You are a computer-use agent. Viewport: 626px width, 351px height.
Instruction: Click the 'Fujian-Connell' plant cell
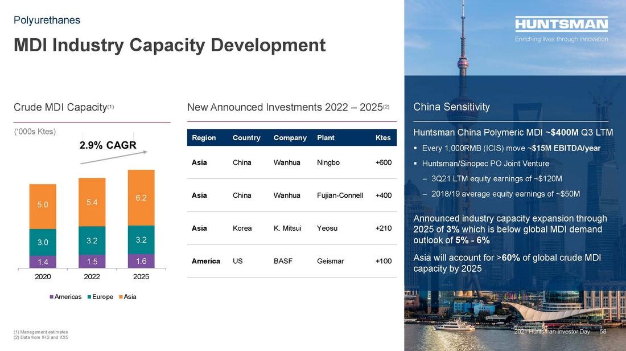[x=340, y=195]
